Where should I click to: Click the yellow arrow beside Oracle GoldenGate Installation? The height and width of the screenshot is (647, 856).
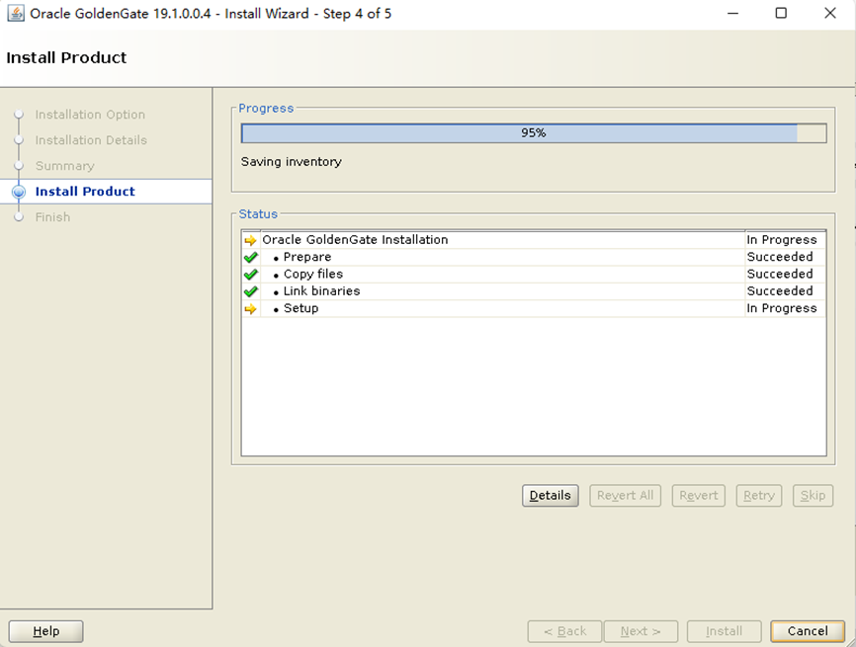point(251,240)
